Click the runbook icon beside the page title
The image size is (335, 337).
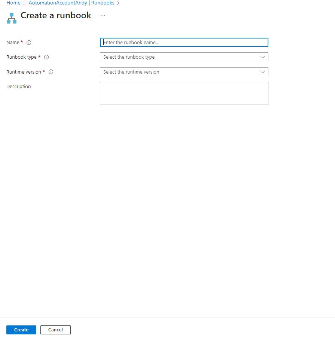(12, 18)
